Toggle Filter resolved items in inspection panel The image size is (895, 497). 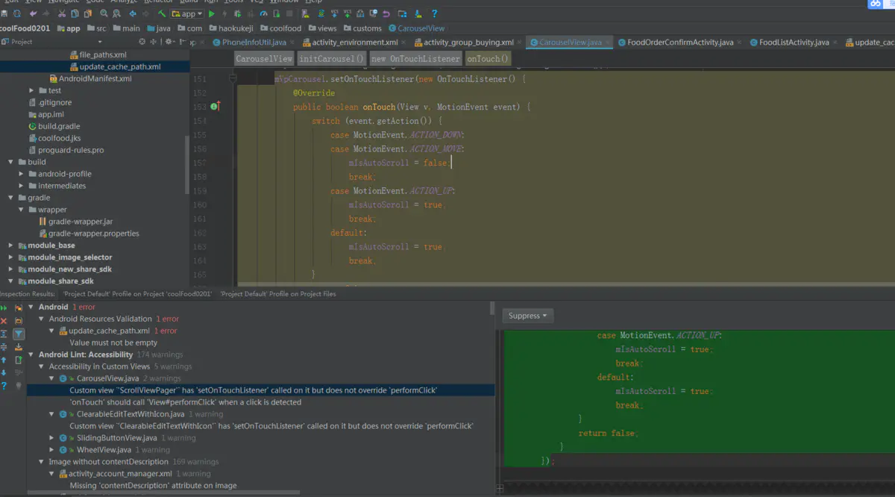[19, 334]
